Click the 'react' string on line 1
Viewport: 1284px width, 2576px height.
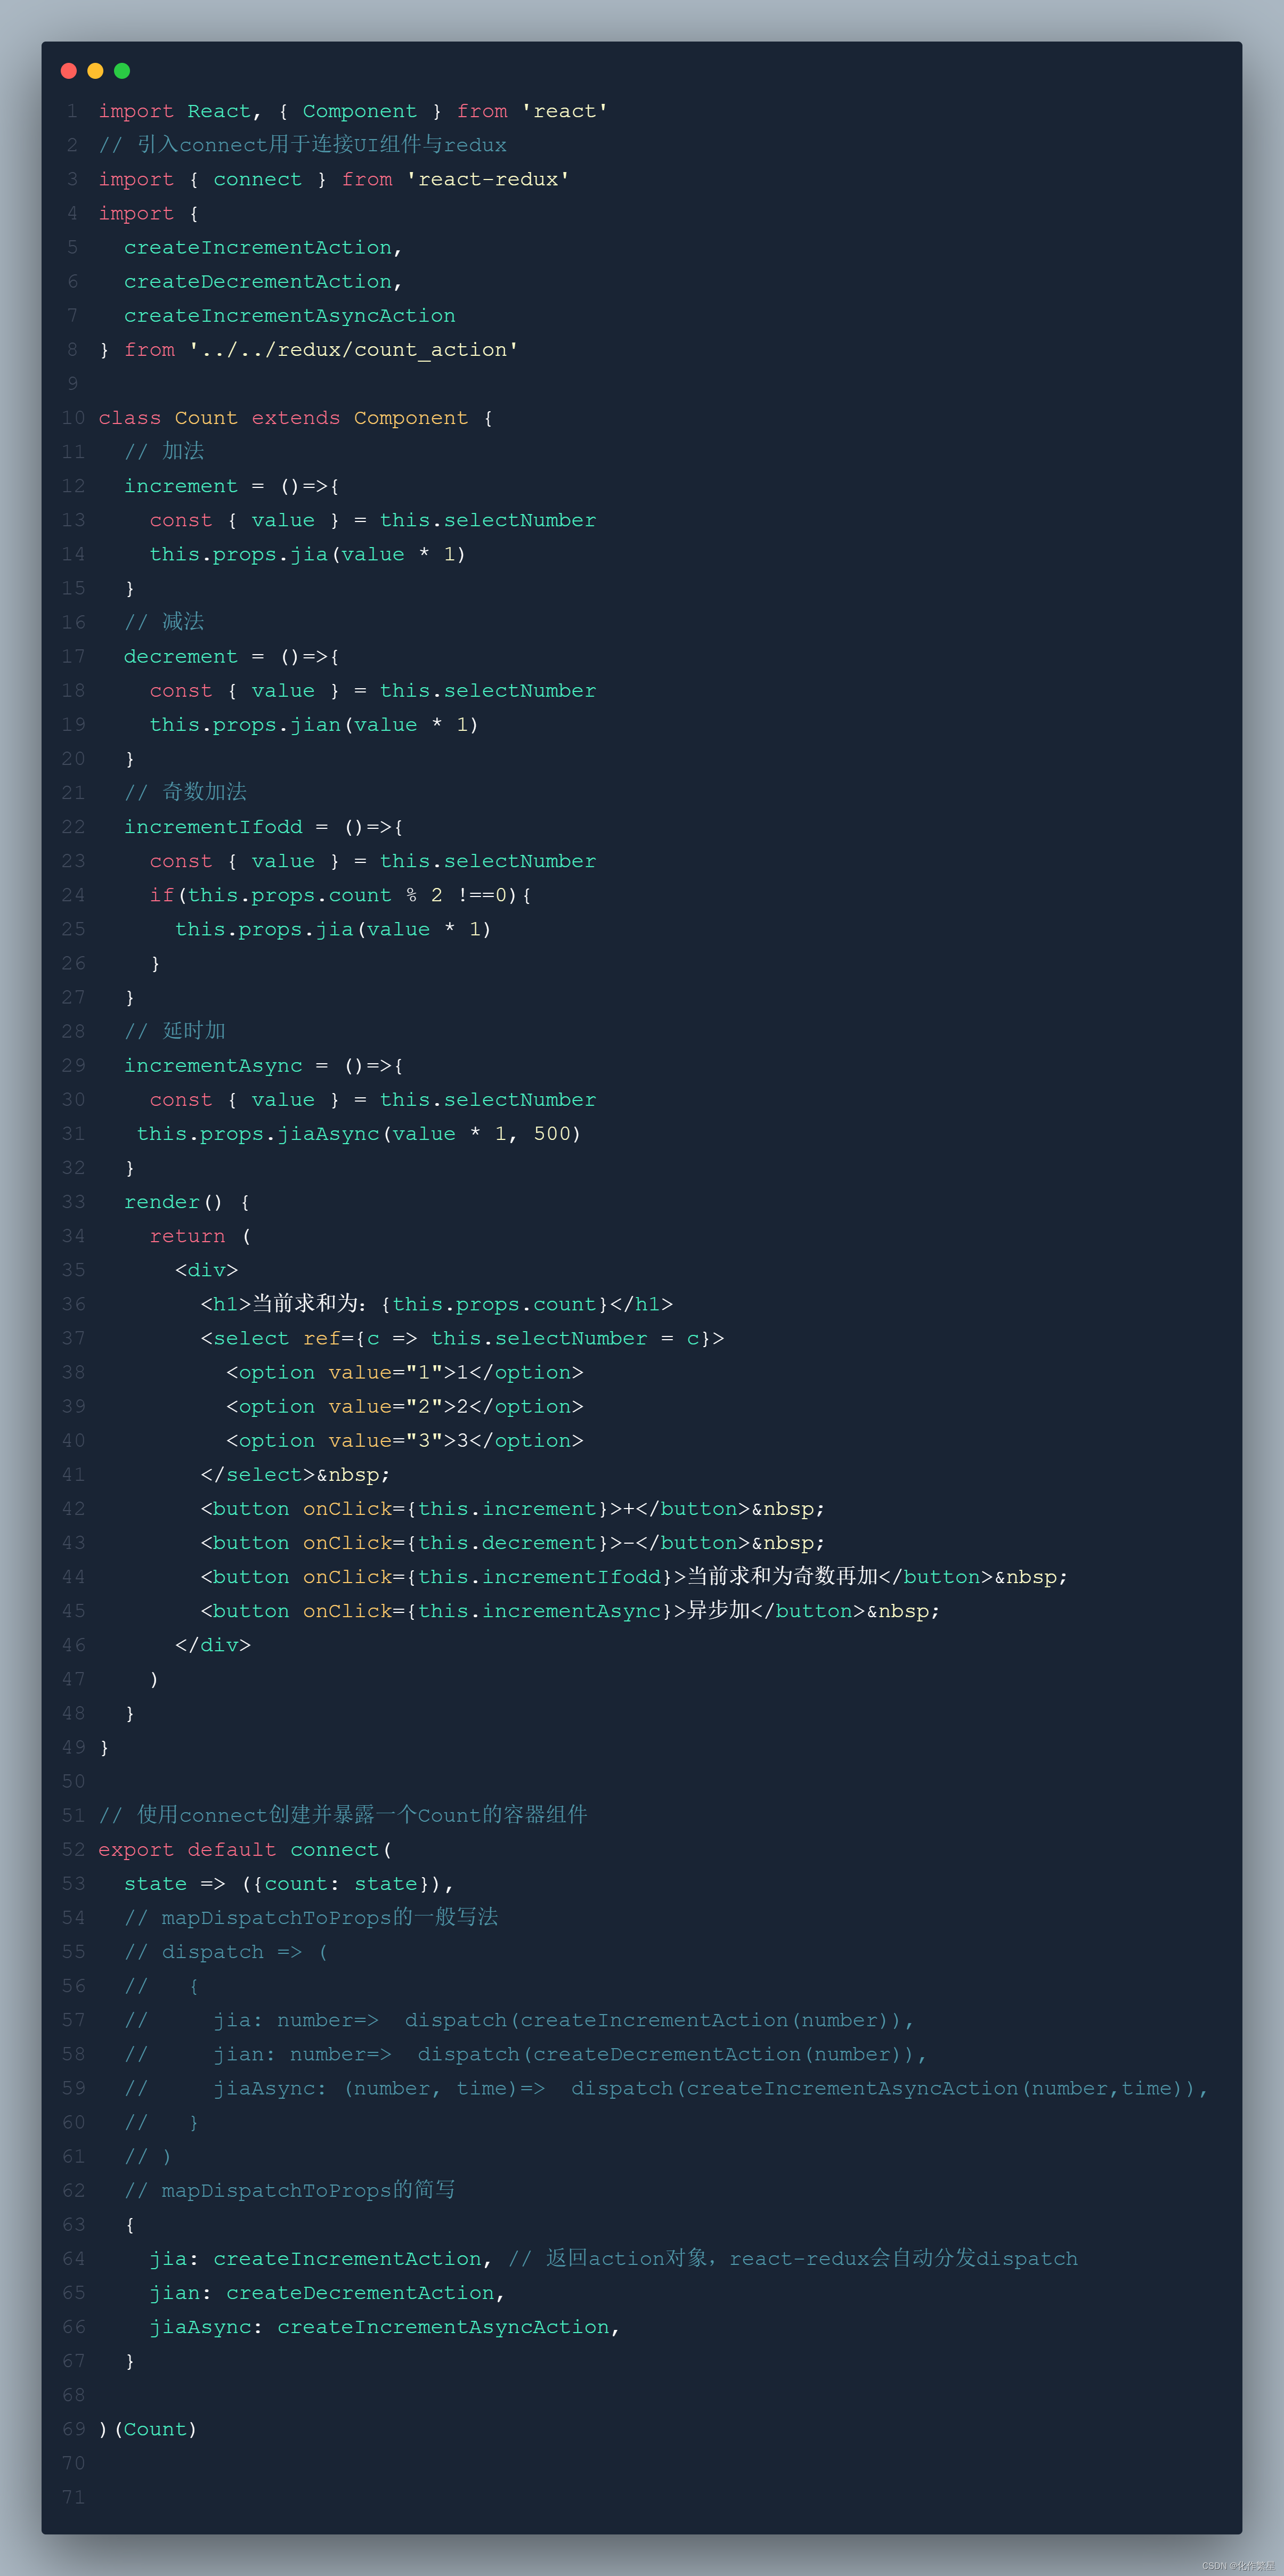pos(564,111)
